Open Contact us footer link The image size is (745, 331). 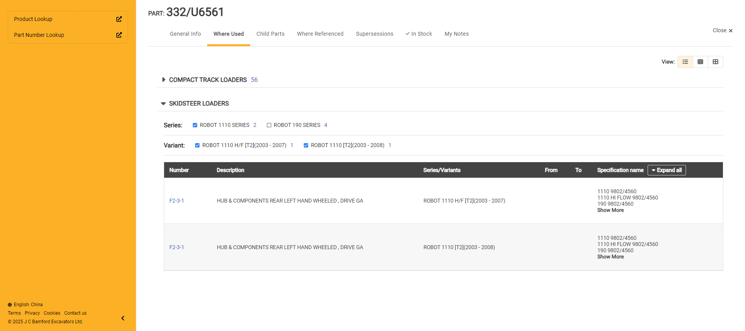click(x=75, y=313)
